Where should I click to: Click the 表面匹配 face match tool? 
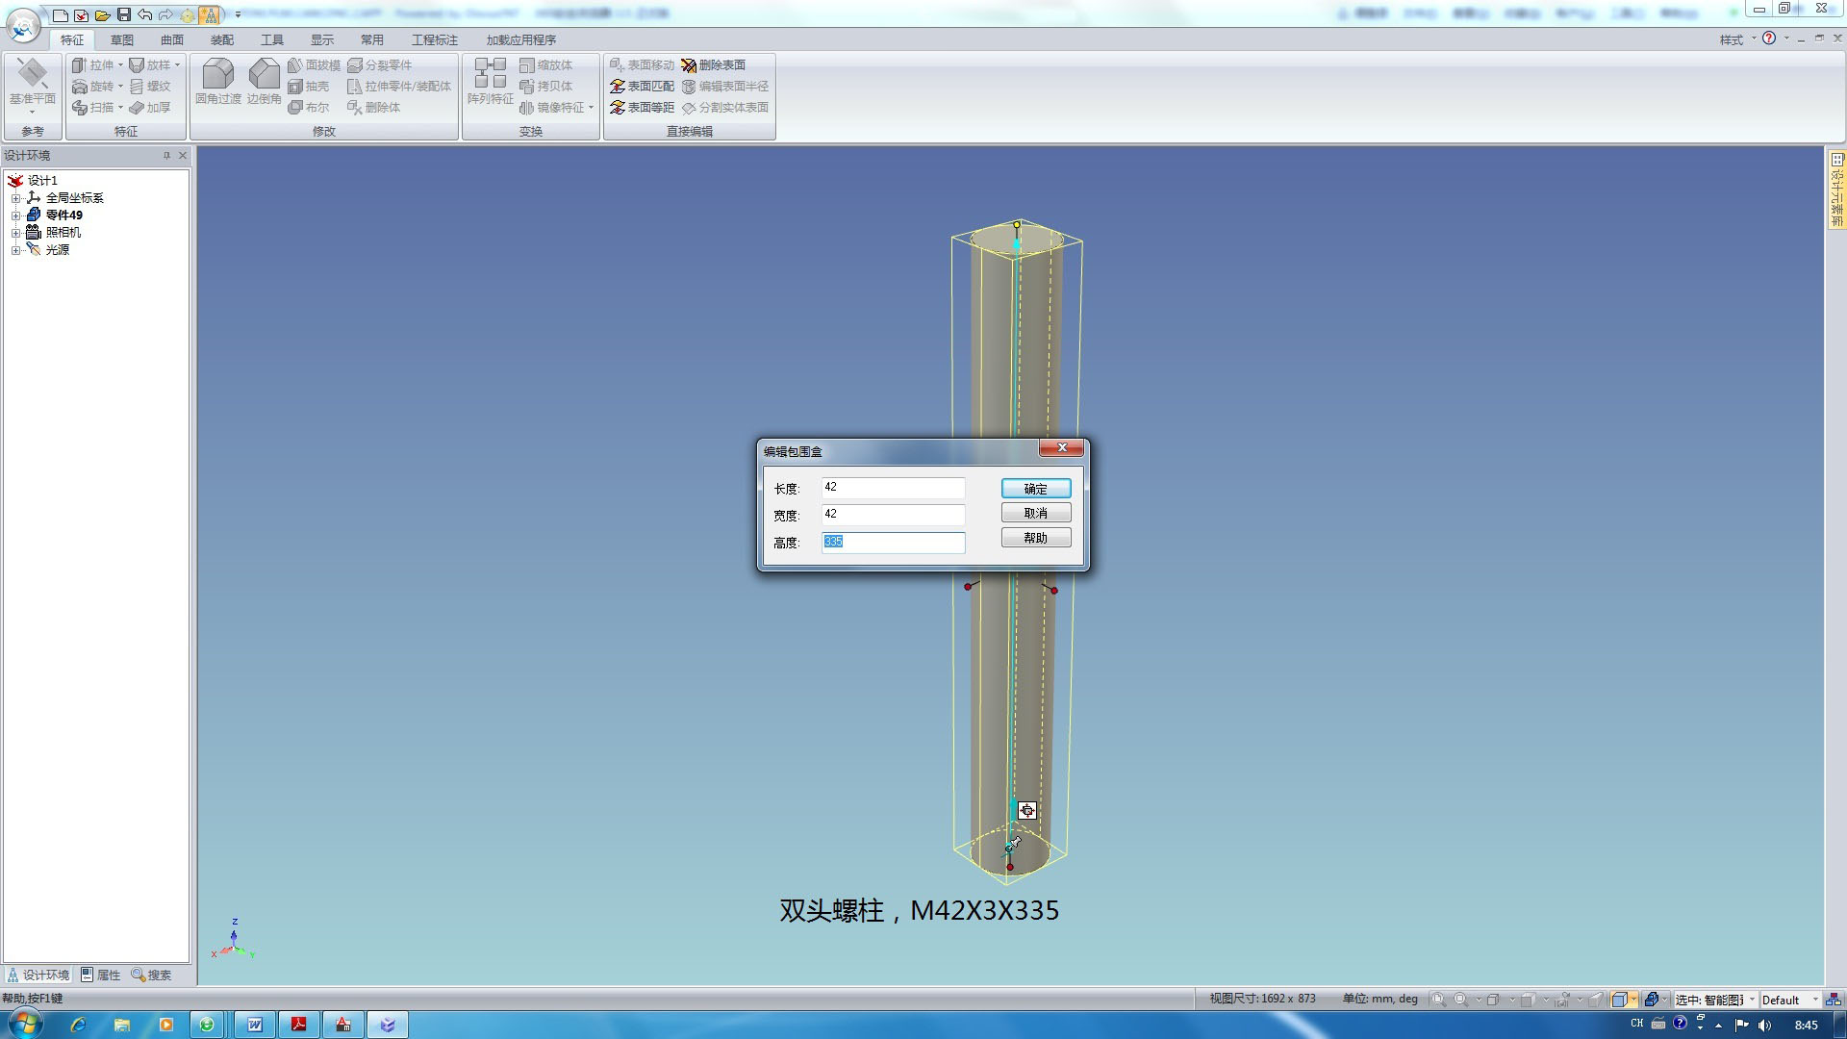coord(642,86)
